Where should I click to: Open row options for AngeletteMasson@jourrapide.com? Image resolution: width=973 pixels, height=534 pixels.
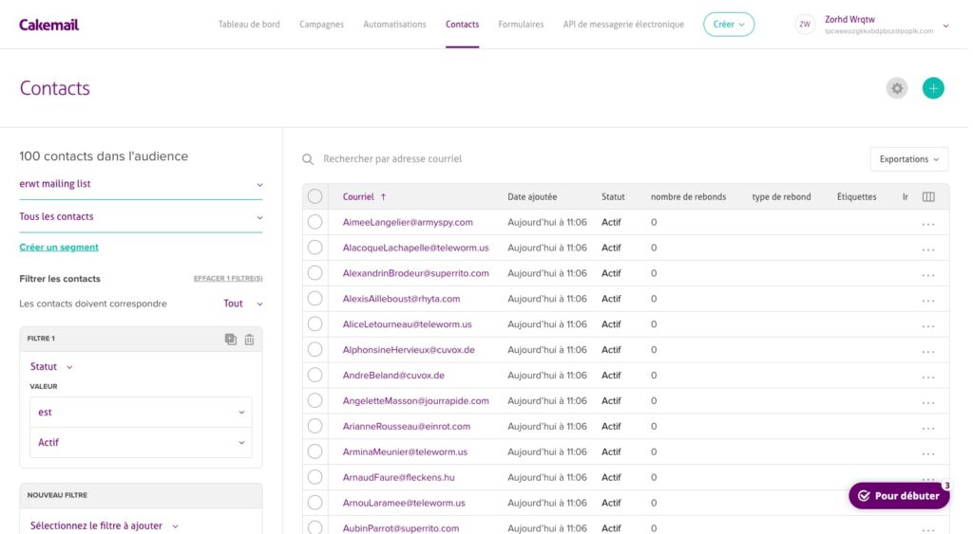pyautogui.click(x=927, y=401)
